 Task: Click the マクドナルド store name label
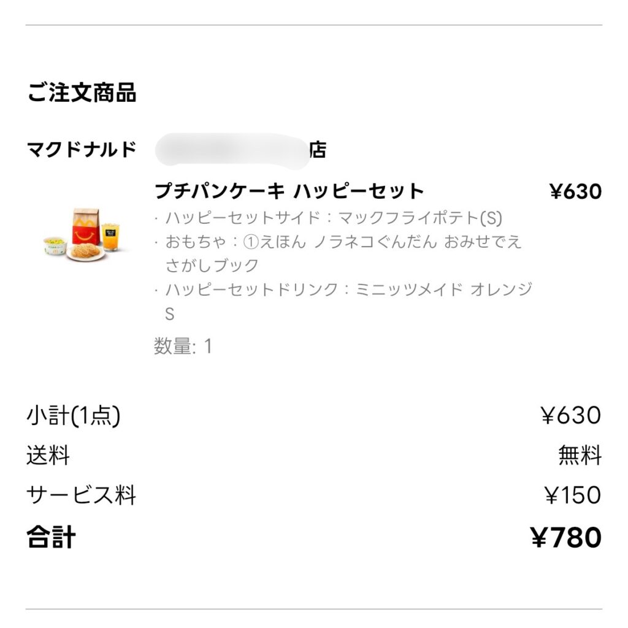click(x=82, y=149)
